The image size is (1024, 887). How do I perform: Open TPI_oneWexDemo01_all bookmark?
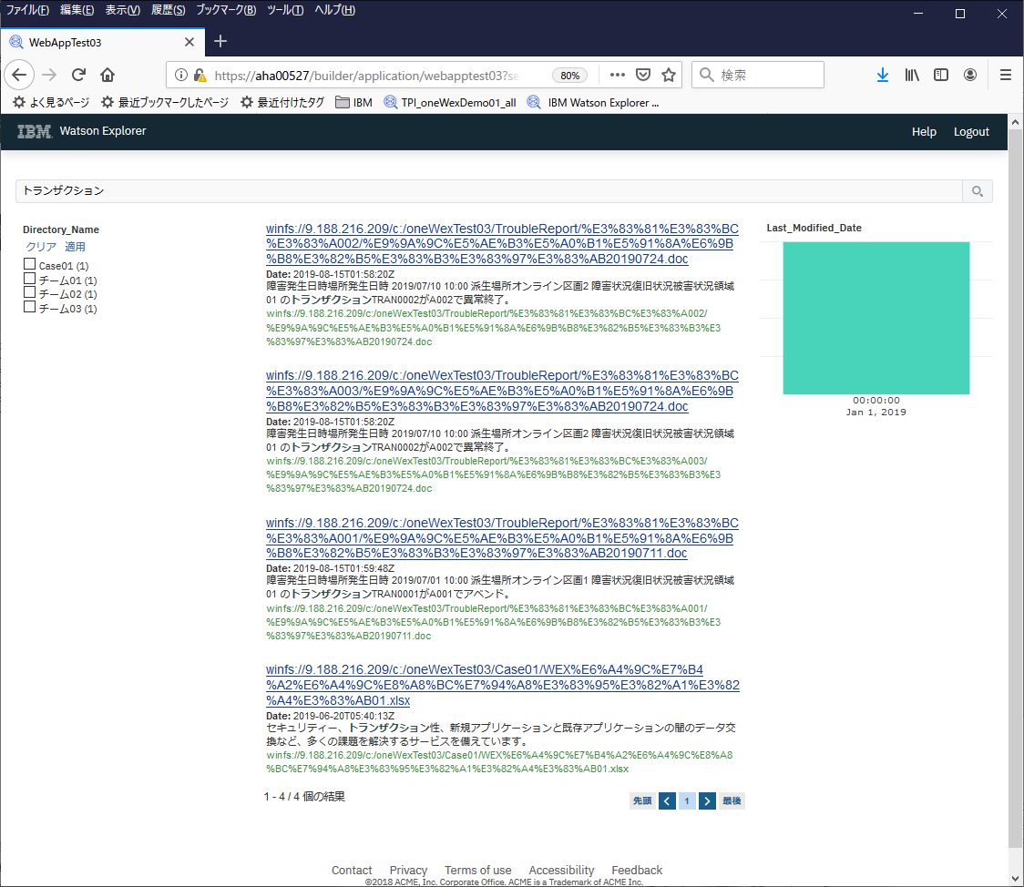click(450, 103)
